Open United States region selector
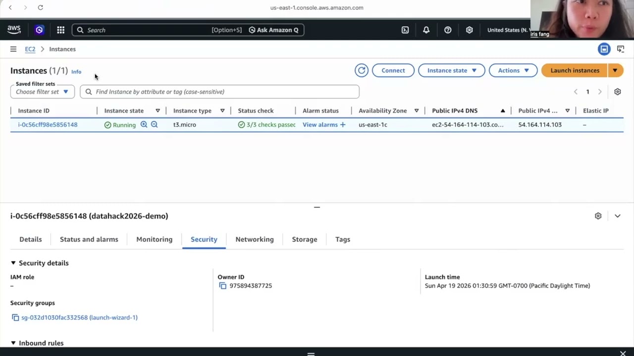Screen dimensions: 634x356 pyautogui.click(x=509, y=30)
